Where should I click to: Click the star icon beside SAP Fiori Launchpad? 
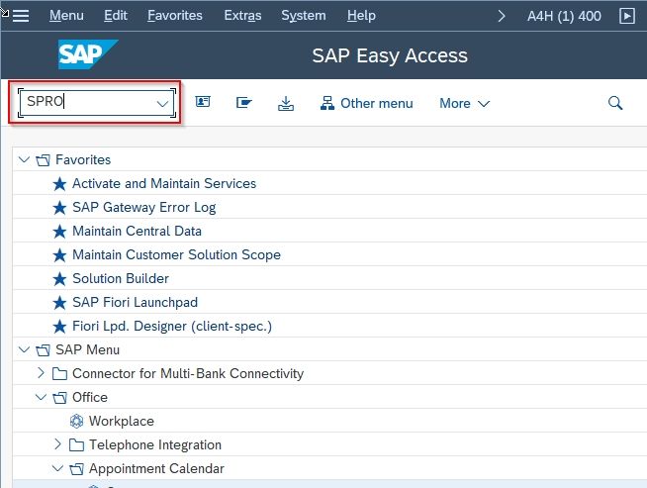click(x=59, y=303)
